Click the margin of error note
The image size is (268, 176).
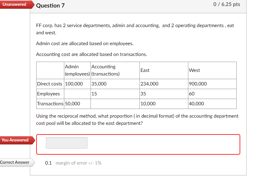[78, 163]
